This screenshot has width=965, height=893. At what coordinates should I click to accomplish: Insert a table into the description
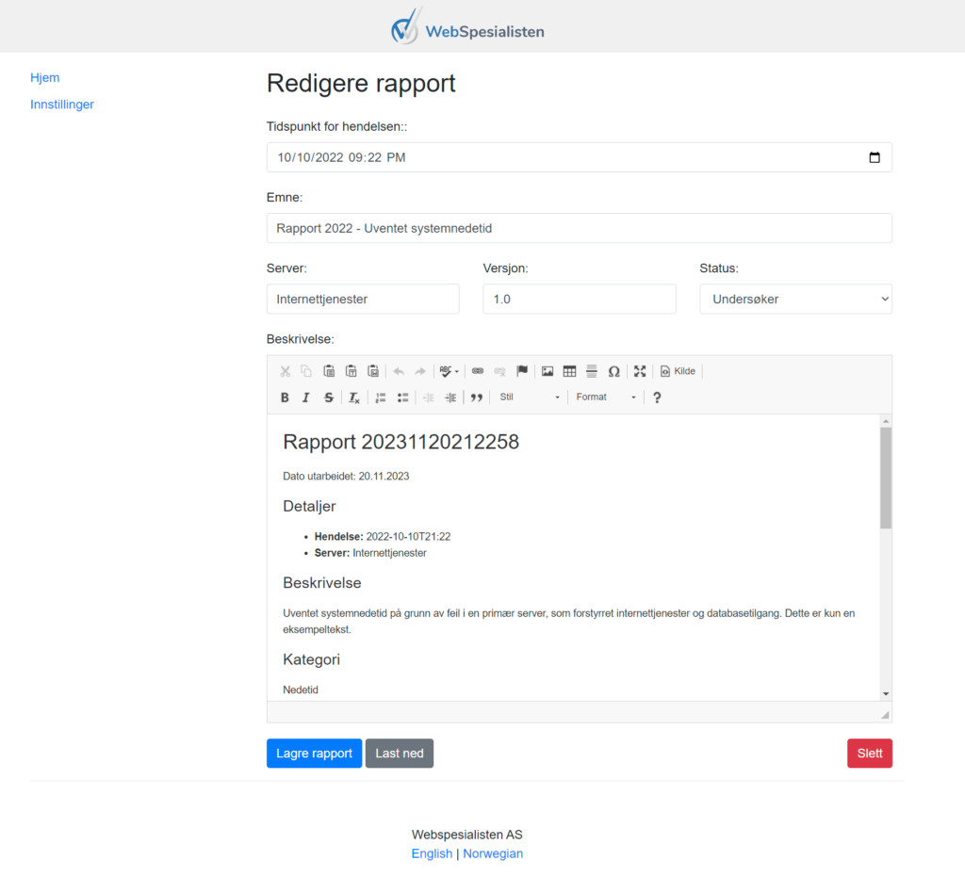tap(569, 371)
